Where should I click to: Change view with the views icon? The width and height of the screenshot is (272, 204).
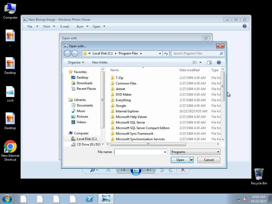[195, 62]
